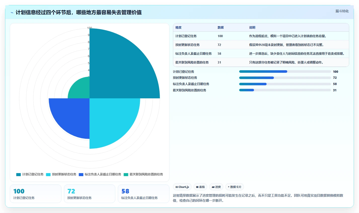Screen dimensions: 359x213
Task: Click the description starting 作为流程起点
Action: [289, 36]
